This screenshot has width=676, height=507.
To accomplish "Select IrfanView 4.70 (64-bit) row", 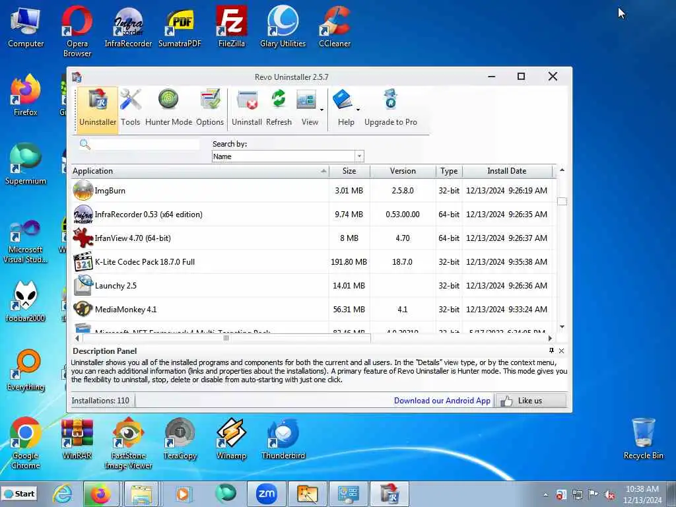I will [314, 238].
